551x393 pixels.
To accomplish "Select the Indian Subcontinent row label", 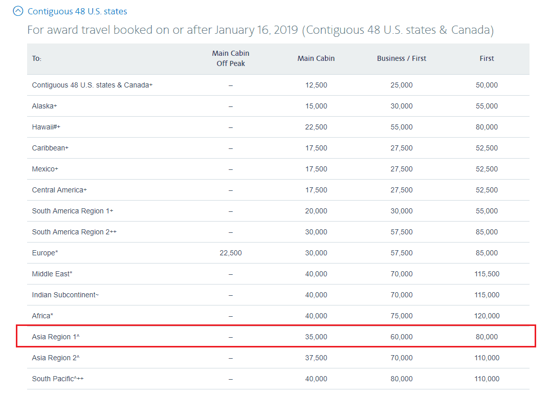I will click(x=65, y=295).
